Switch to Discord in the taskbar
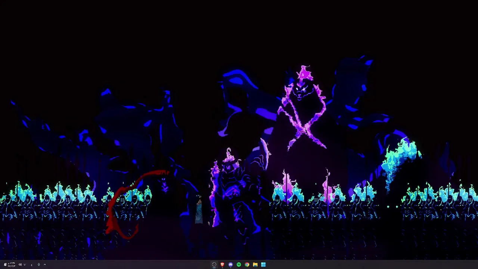The height and width of the screenshot is (269, 478). 230,265
